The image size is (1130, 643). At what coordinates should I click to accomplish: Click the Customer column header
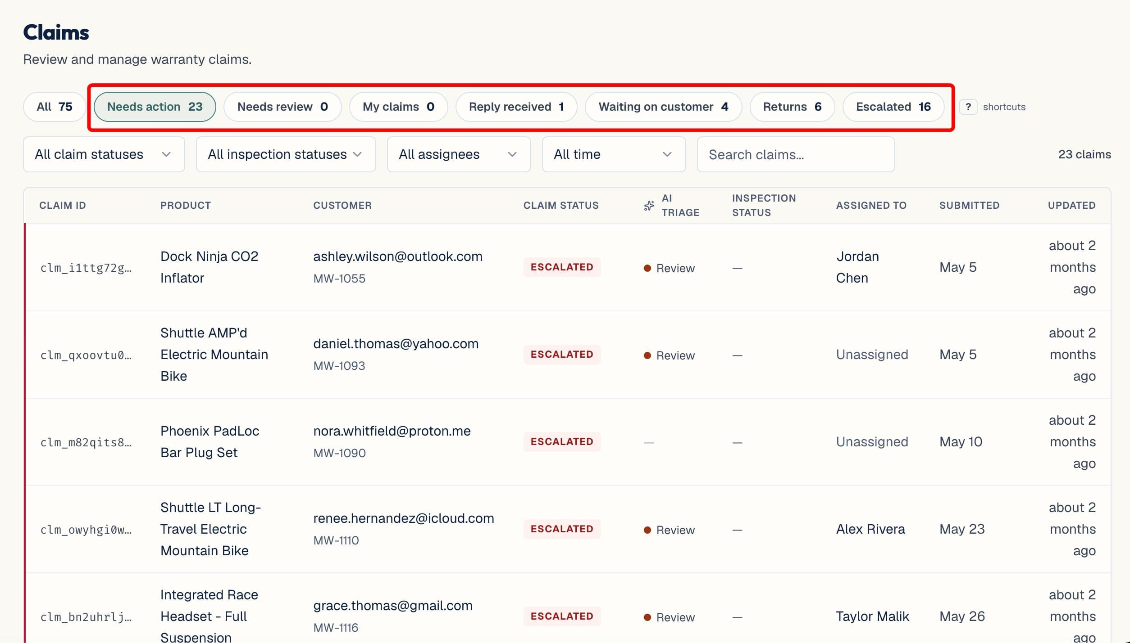coord(342,206)
